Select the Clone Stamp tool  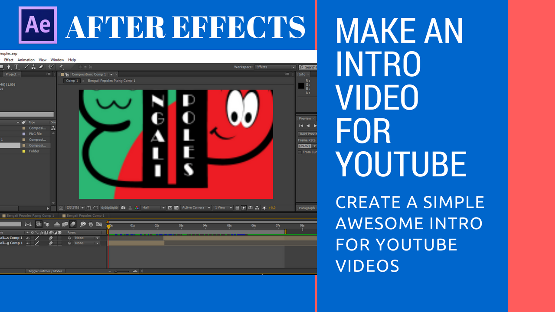point(34,67)
